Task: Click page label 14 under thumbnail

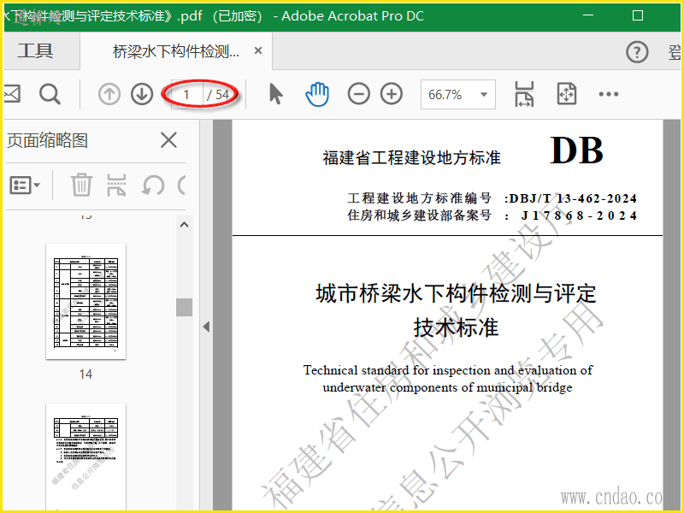Action: (x=86, y=374)
